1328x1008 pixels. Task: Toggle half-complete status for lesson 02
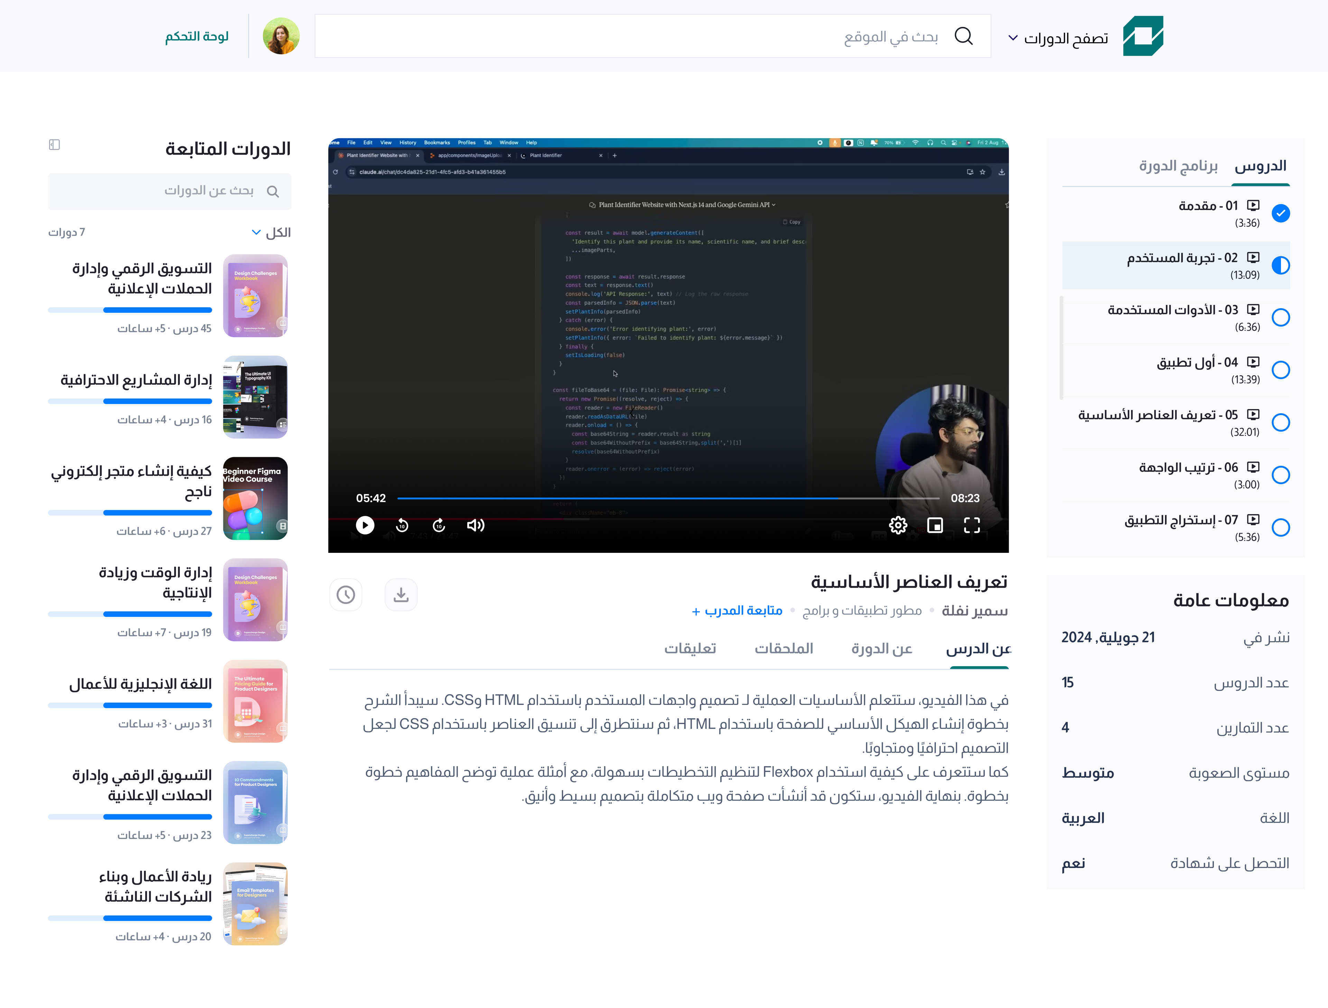(1281, 265)
